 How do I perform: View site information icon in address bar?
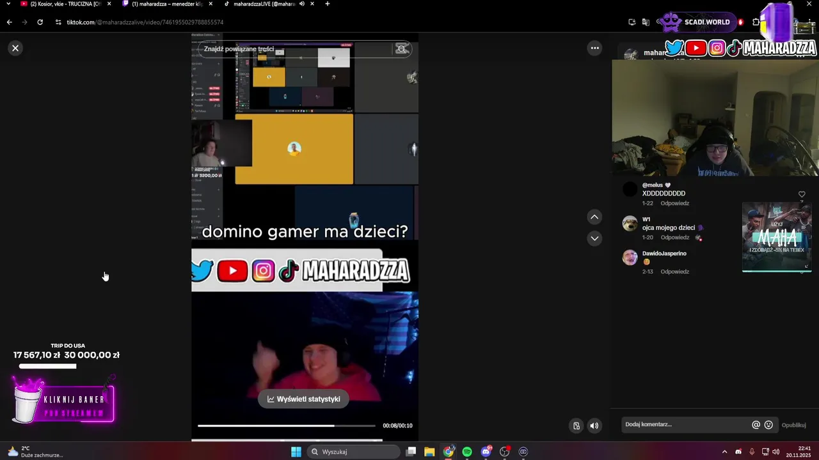58,22
